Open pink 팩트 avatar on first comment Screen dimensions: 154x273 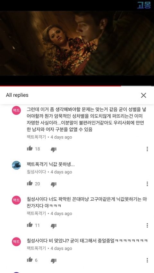(x=16, y=111)
